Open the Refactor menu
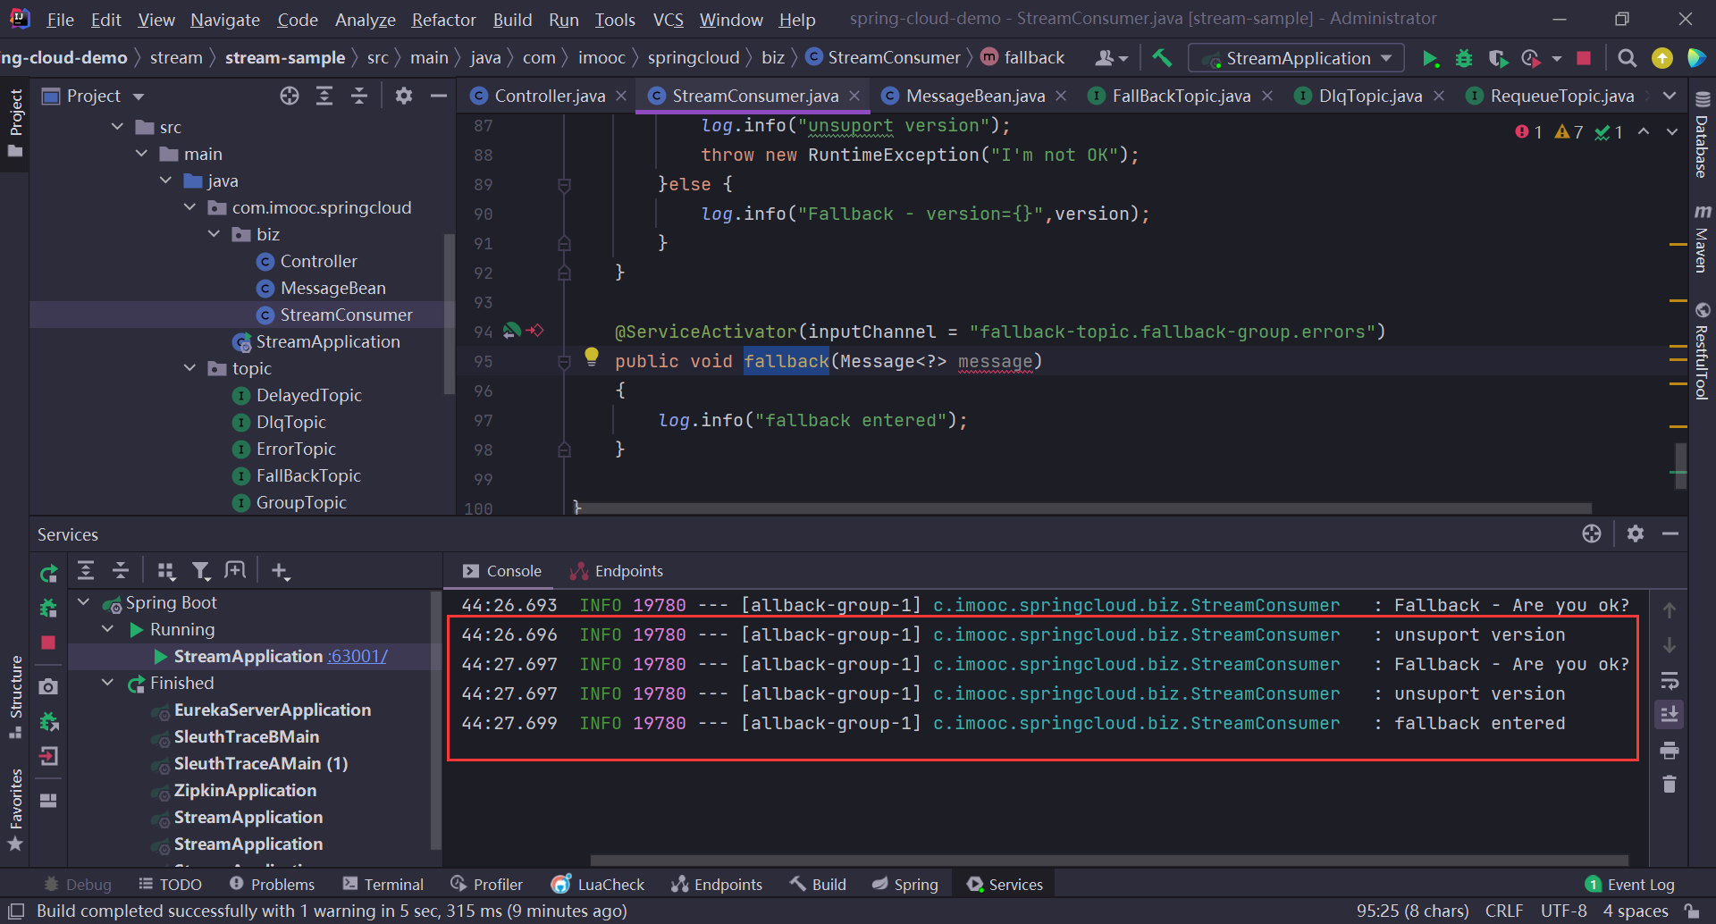 (443, 20)
